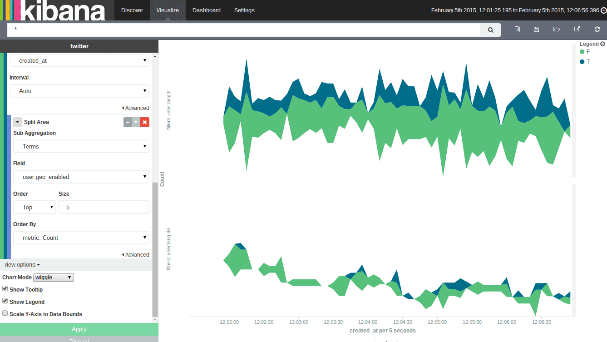
Task: Save the visualization icon
Action: tap(536, 30)
